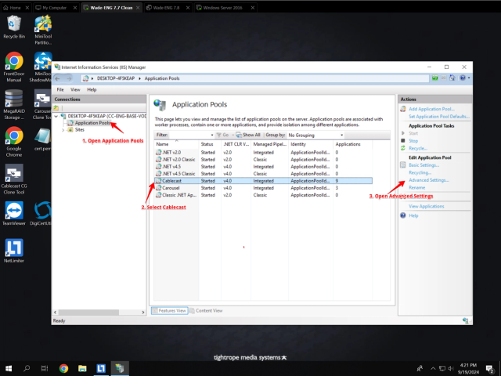Select the Cablecast application pool row
The width and height of the screenshot is (501, 376).
tap(263, 181)
